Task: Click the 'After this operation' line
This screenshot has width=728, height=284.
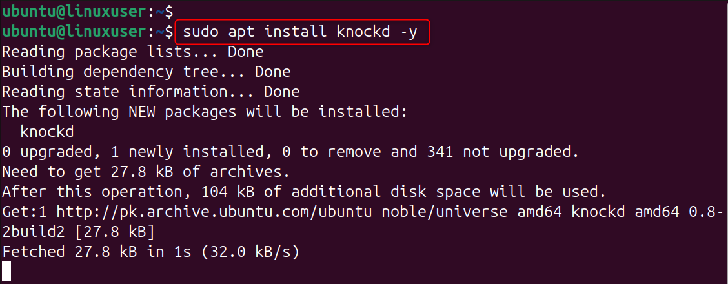Action: (x=303, y=192)
